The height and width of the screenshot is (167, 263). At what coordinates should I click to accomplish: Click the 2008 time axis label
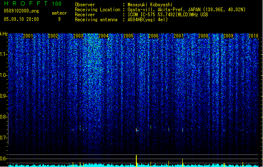pyautogui.click(x=203, y=35)
